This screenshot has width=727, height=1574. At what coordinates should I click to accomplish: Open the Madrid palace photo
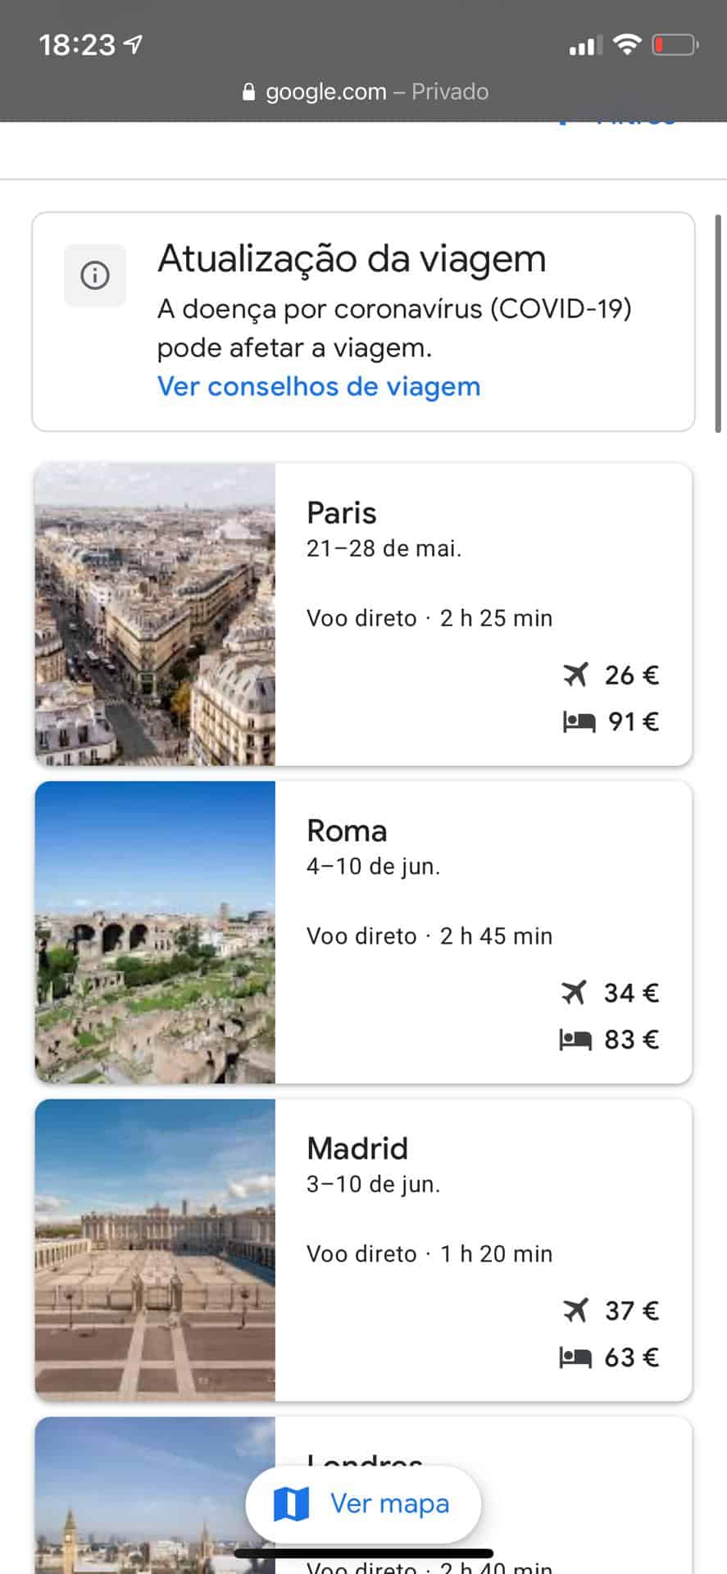click(x=155, y=1250)
